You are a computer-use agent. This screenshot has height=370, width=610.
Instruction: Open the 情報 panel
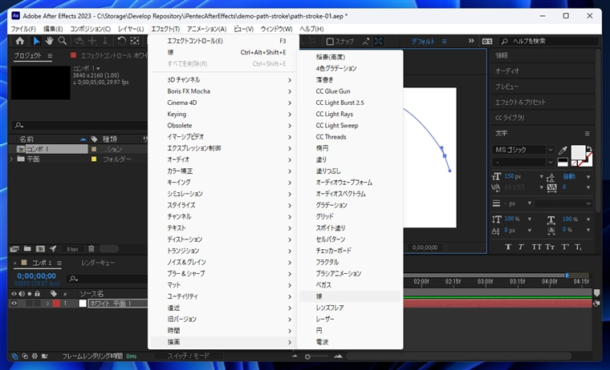click(x=501, y=56)
